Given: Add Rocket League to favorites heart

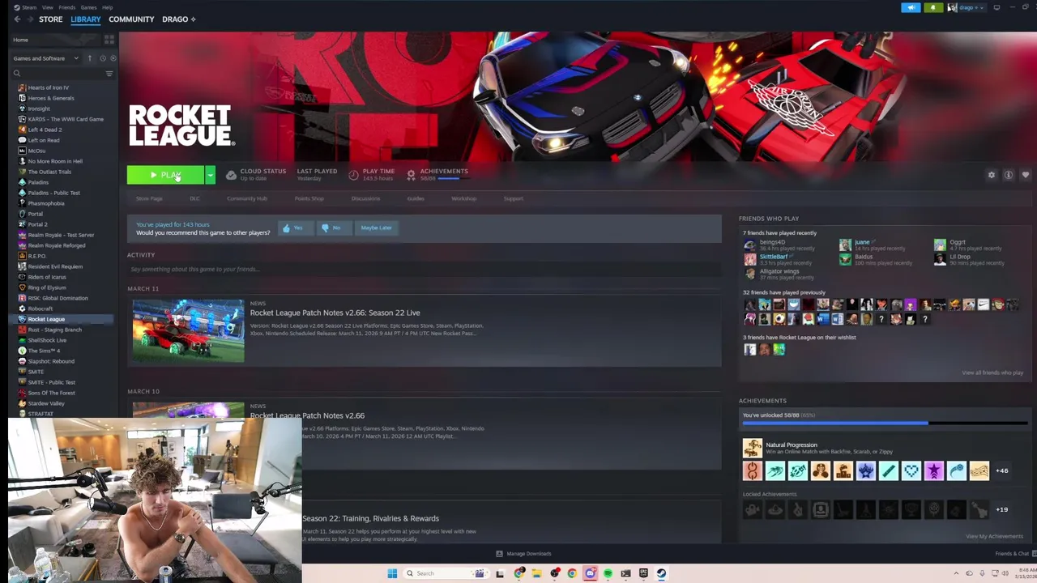Looking at the screenshot, I should pos(1026,175).
